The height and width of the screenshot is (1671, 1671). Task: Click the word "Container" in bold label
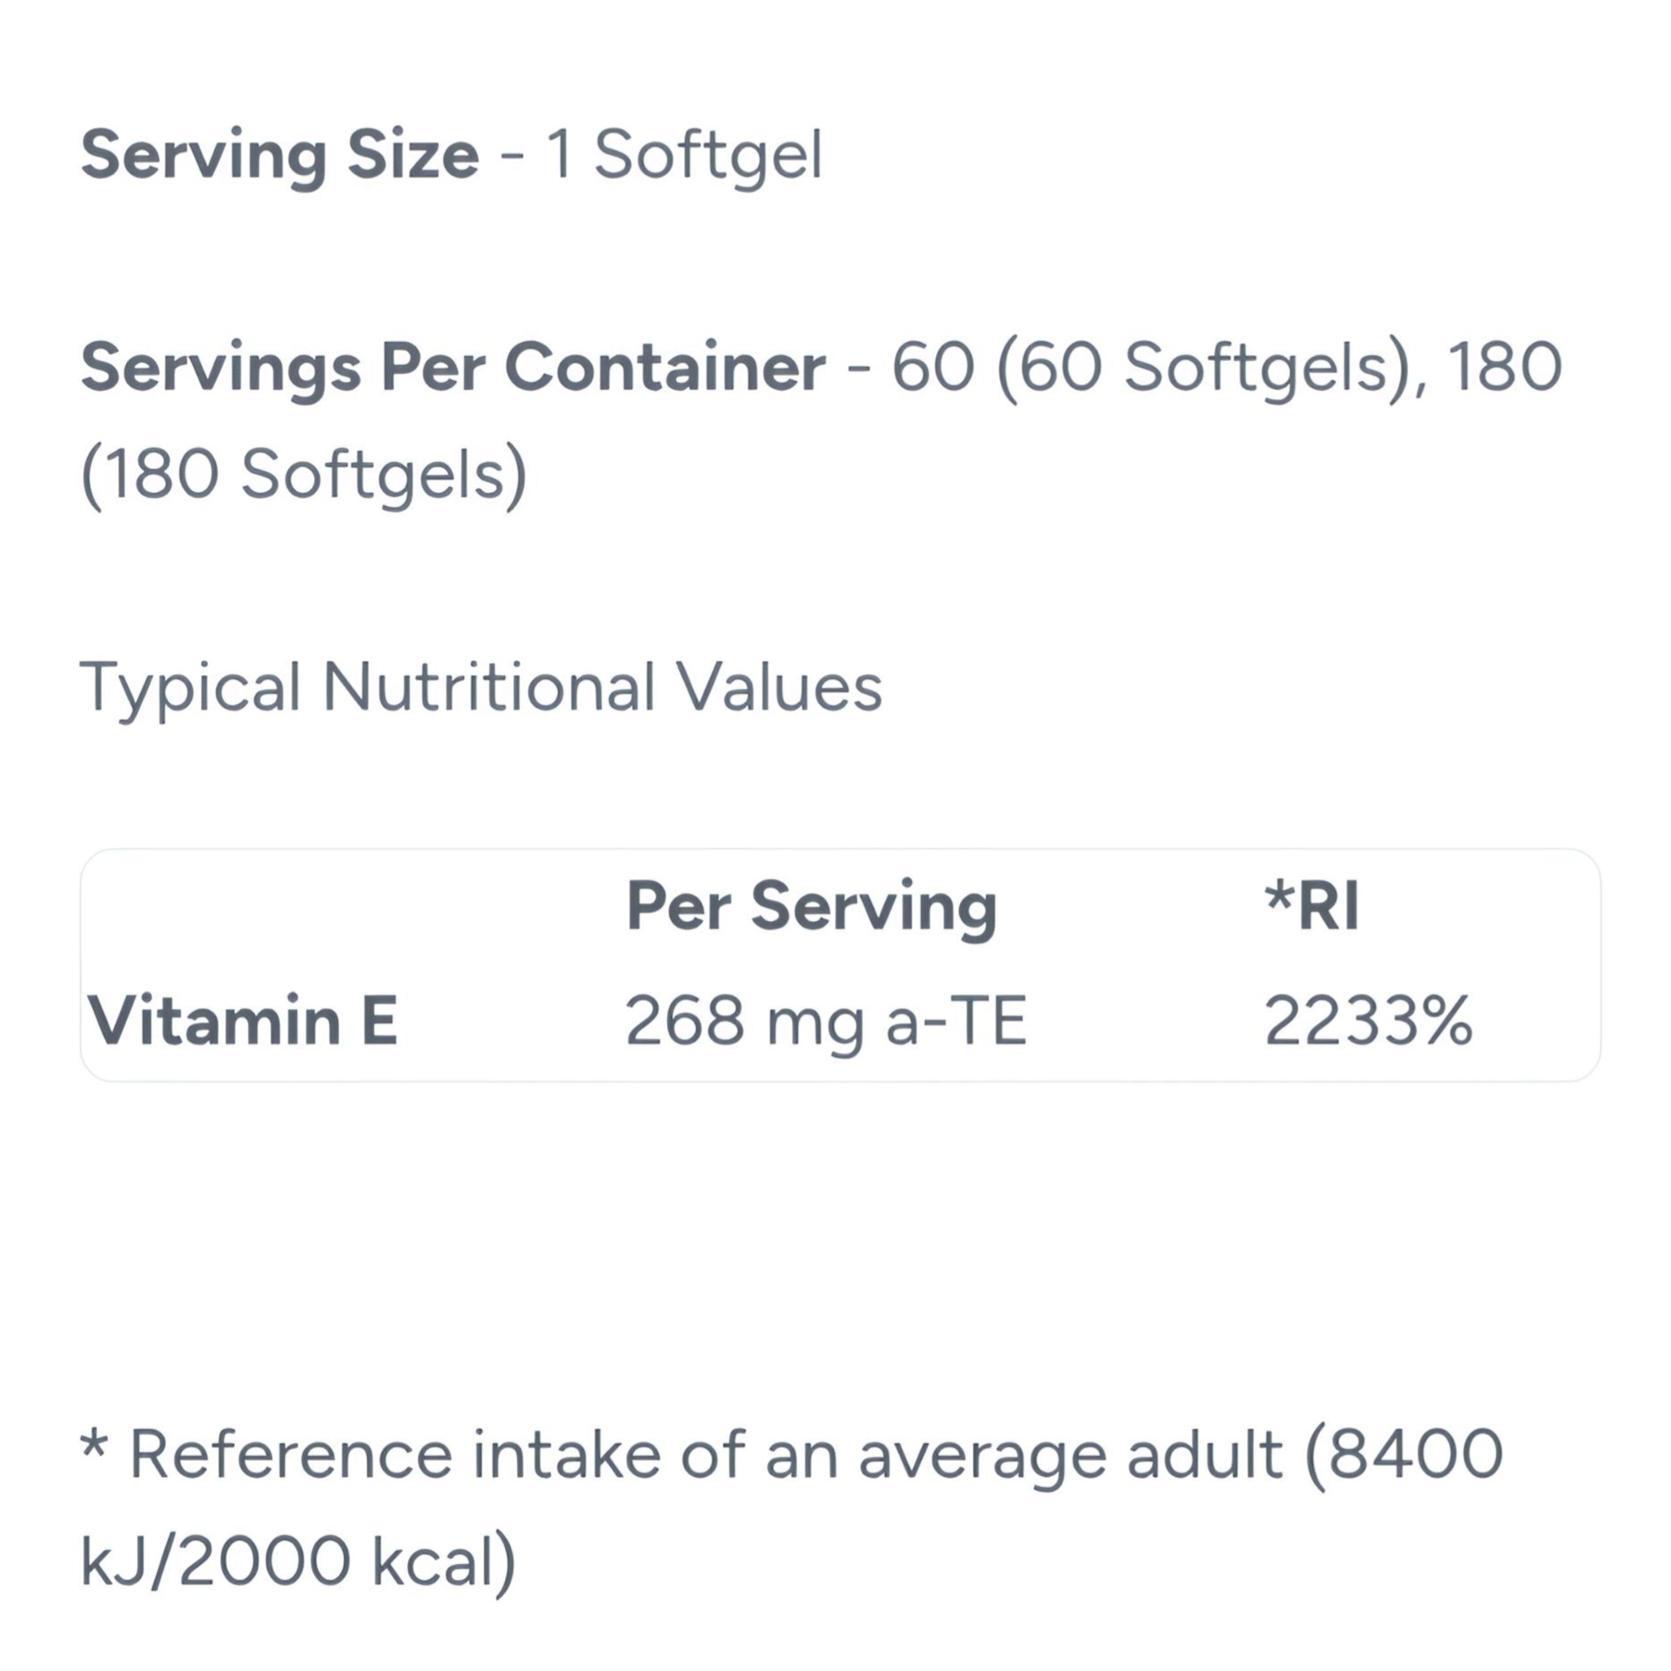coord(664,367)
